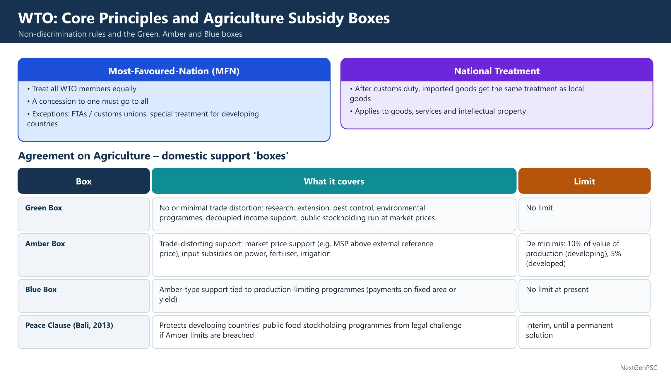Click the Most-Favoured-Nation (MFN) header
Screen dimensions: 671x378
(174, 71)
